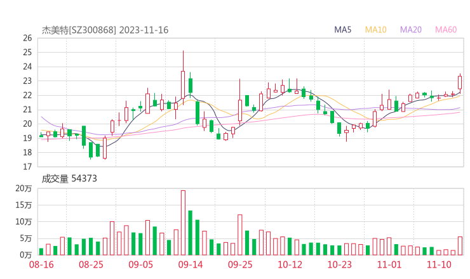This screenshot has height=279, width=470.
Task: Click the tallest volume bar near 09-14
Action: pos(183,223)
